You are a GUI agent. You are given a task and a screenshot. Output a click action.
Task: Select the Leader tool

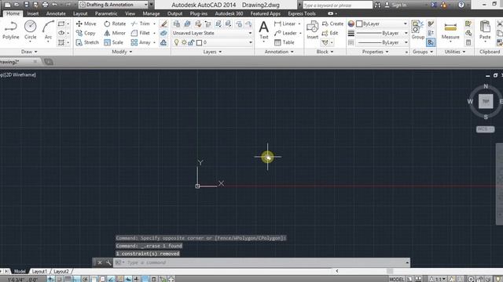[x=285, y=33]
